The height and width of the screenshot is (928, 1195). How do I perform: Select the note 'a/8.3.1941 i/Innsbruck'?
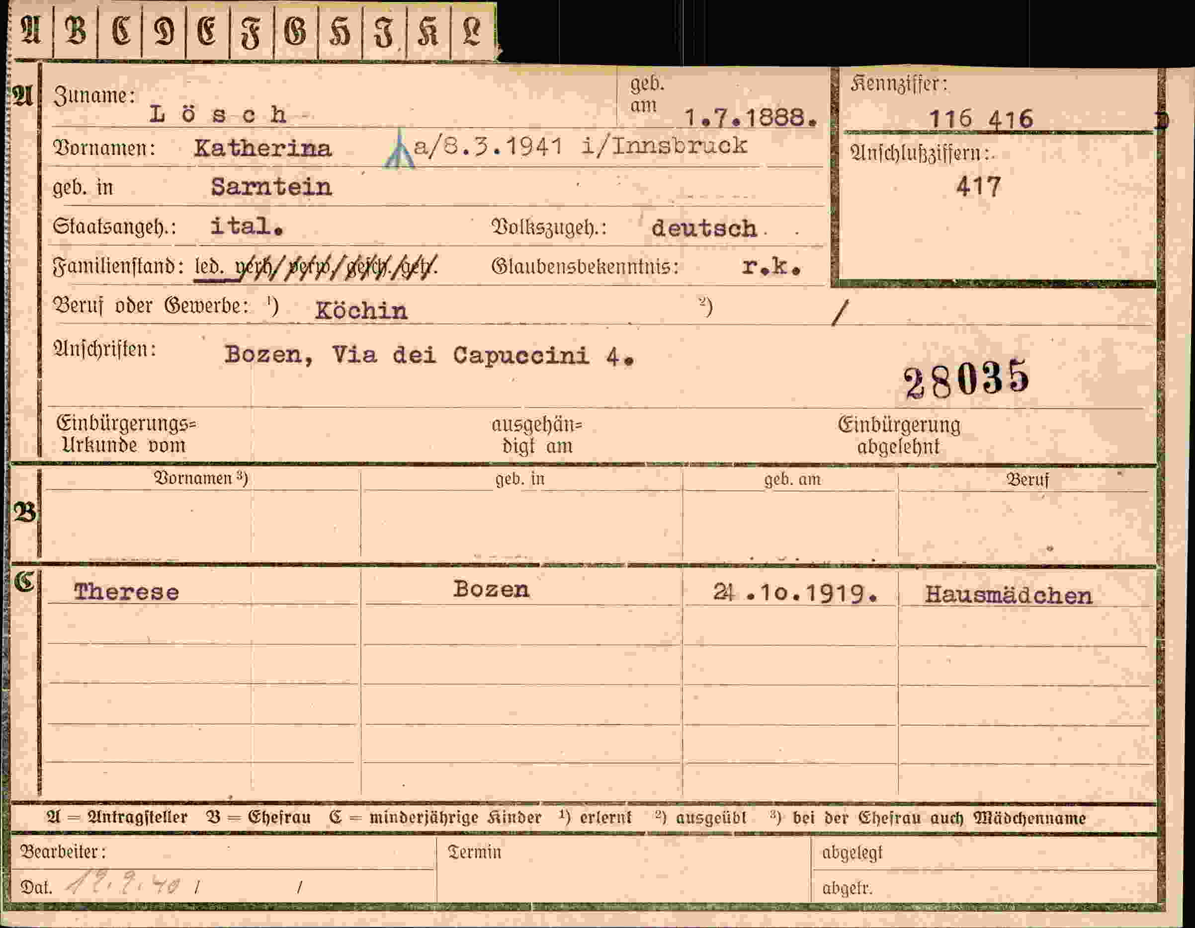pyautogui.click(x=581, y=146)
